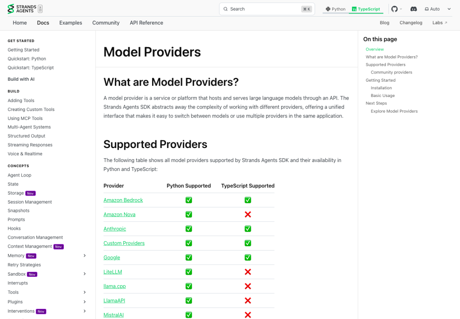460x319 pixels.
Task: Open the Examples nav tab
Action: point(71,23)
